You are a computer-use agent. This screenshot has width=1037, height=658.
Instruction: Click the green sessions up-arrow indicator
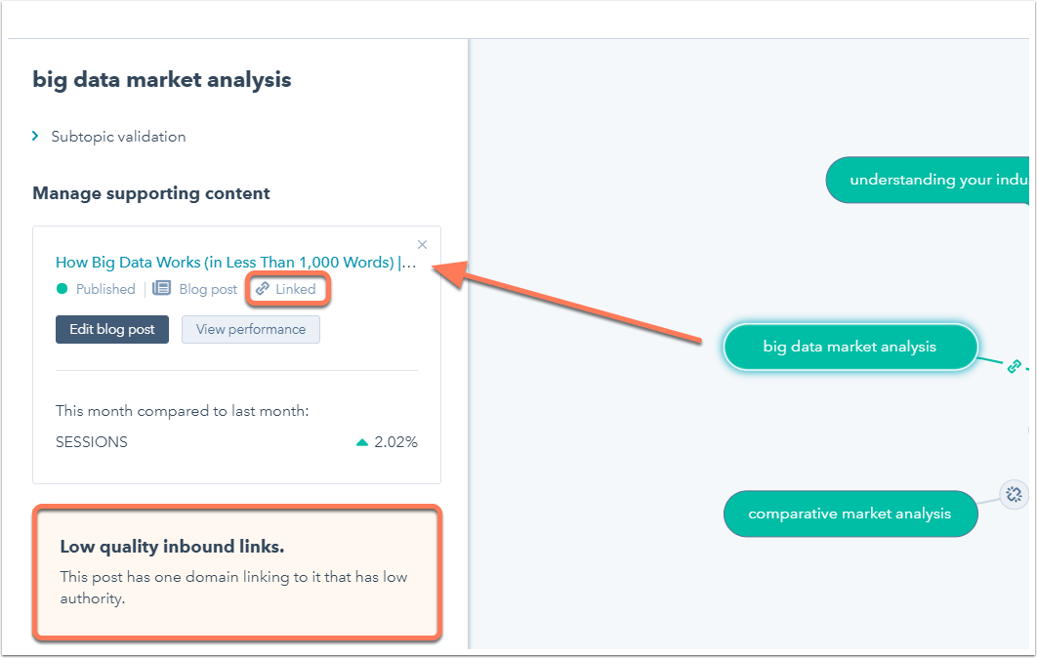361,442
